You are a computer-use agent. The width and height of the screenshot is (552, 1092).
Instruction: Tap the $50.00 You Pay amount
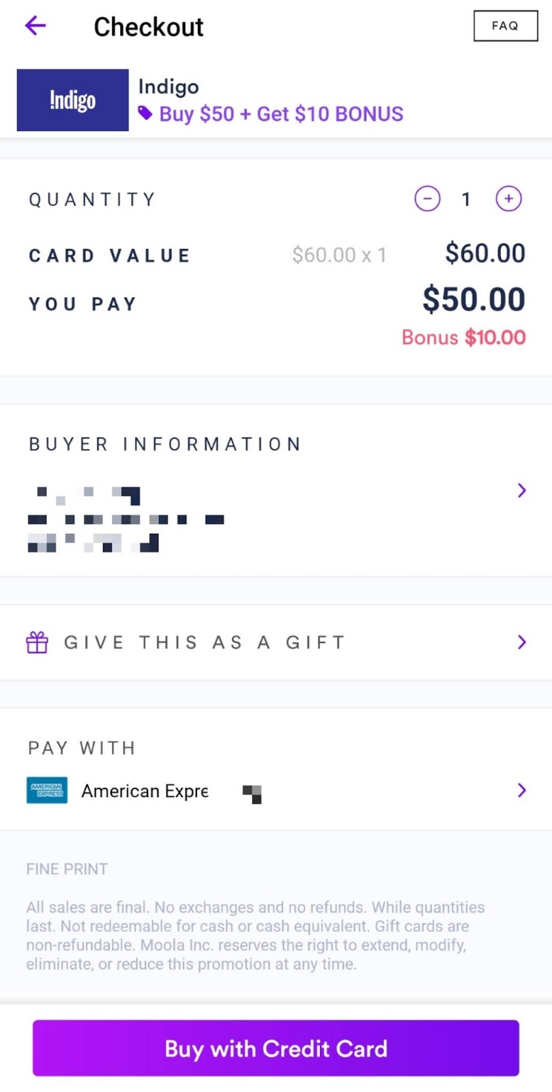pos(474,300)
